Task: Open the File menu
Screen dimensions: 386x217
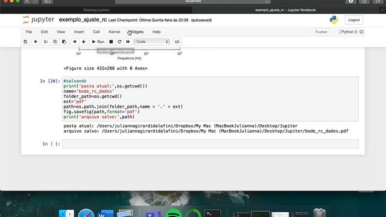Action: 29,32
